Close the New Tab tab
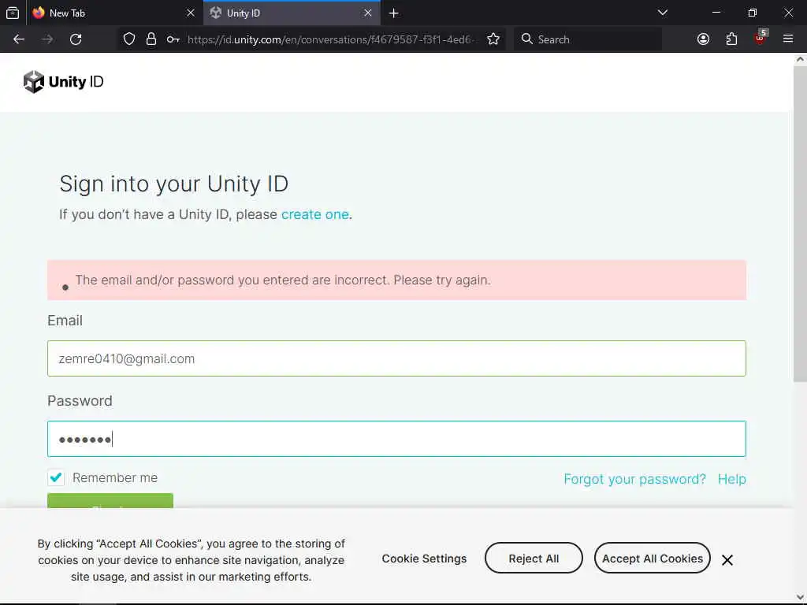This screenshot has height=605, width=807. click(x=191, y=13)
